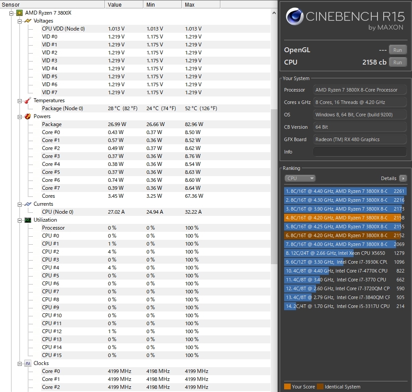Run the OpenGL benchmark
Viewport: 412px width, 392px height.
397,50
